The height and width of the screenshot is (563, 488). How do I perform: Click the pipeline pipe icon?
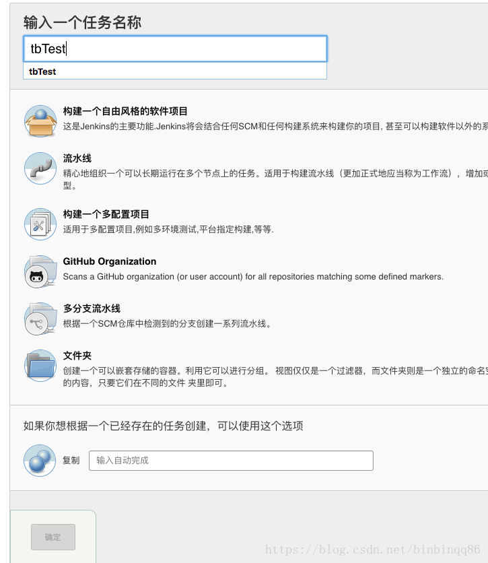click(x=40, y=168)
